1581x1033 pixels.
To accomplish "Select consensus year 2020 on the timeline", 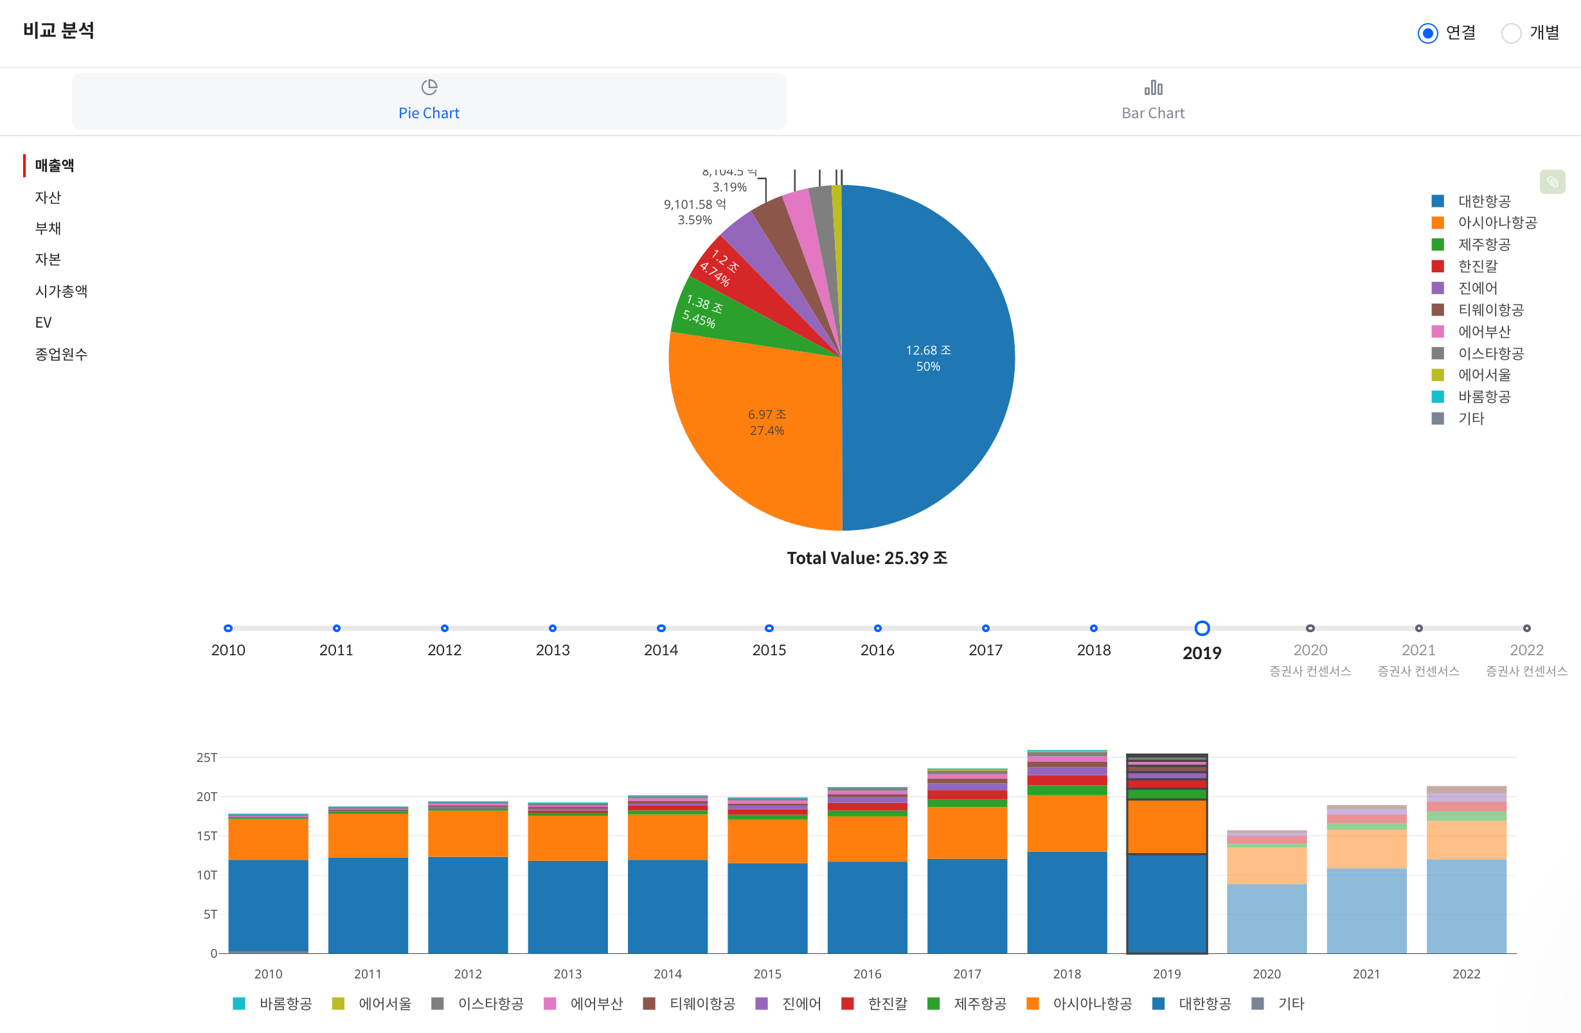I will tap(1310, 628).
